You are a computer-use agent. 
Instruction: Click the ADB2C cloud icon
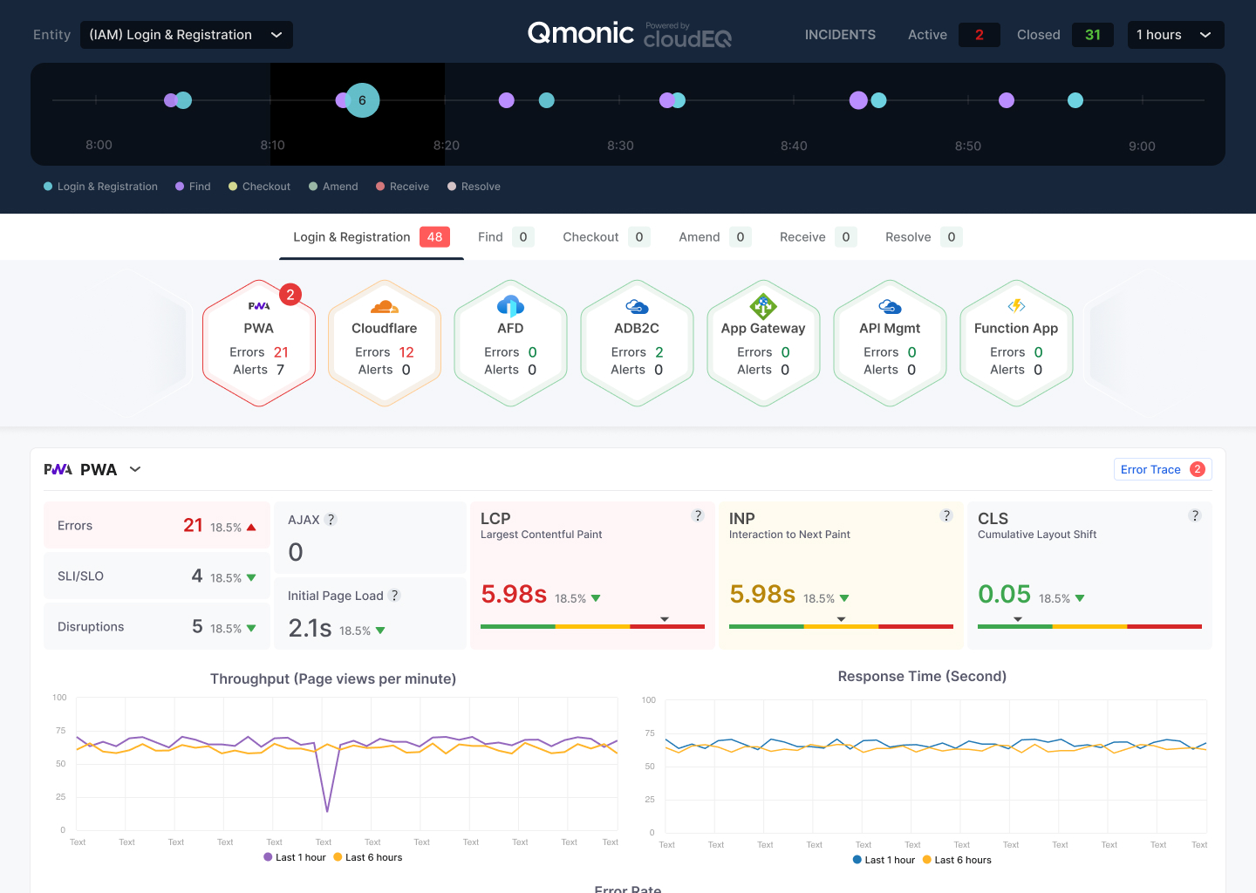point(637,307)
